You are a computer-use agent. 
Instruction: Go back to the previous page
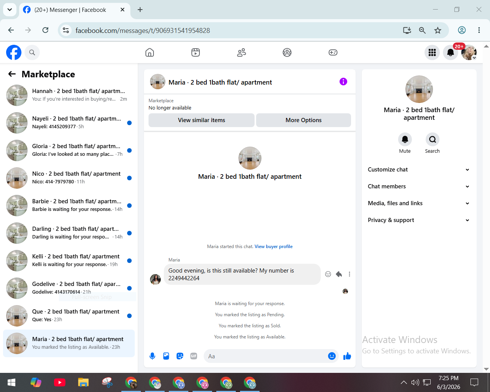click(x=11, y=30)
